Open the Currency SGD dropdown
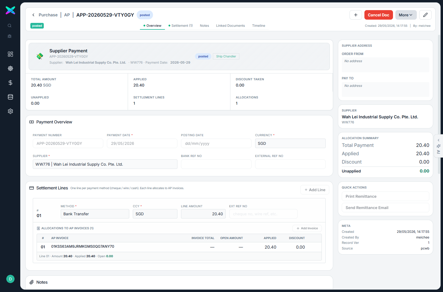The image size is (443, 292). 290,143
